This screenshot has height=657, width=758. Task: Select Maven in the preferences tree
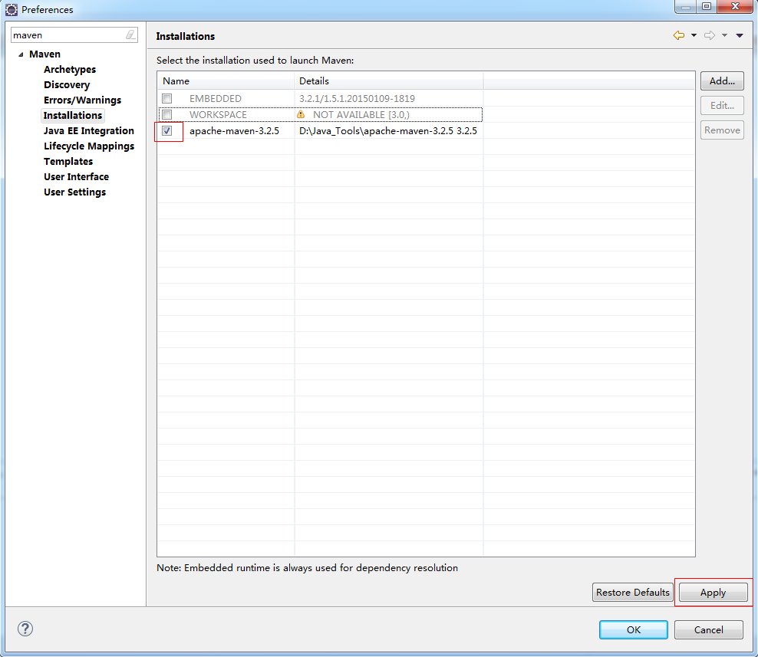[x=44, y=54]
